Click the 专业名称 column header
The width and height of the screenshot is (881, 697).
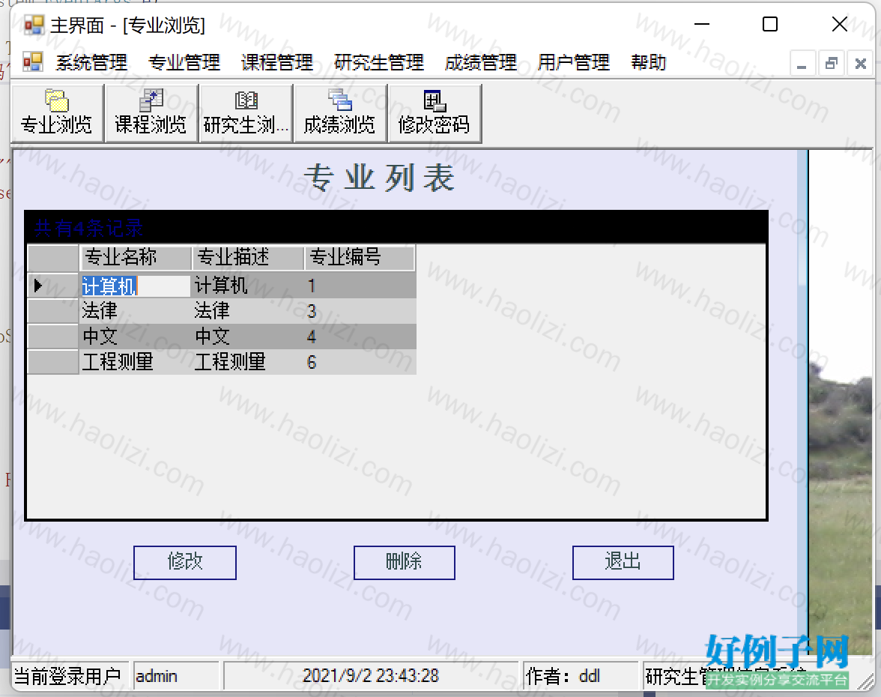(x=136, y=258)
